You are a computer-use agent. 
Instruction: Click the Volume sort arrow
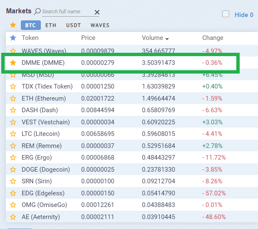167,39
